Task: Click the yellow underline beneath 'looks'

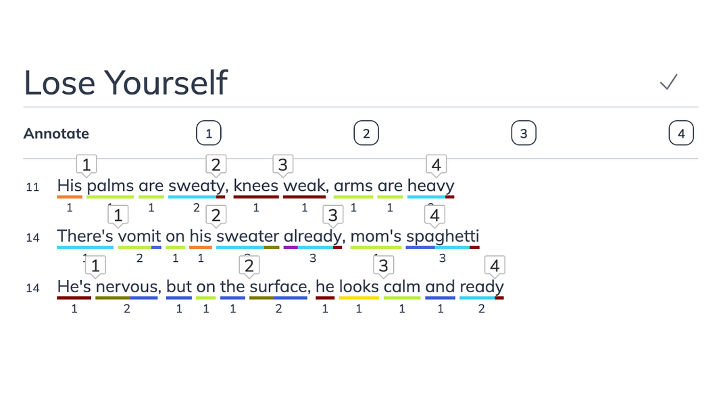Action: (x=359, y=298)
